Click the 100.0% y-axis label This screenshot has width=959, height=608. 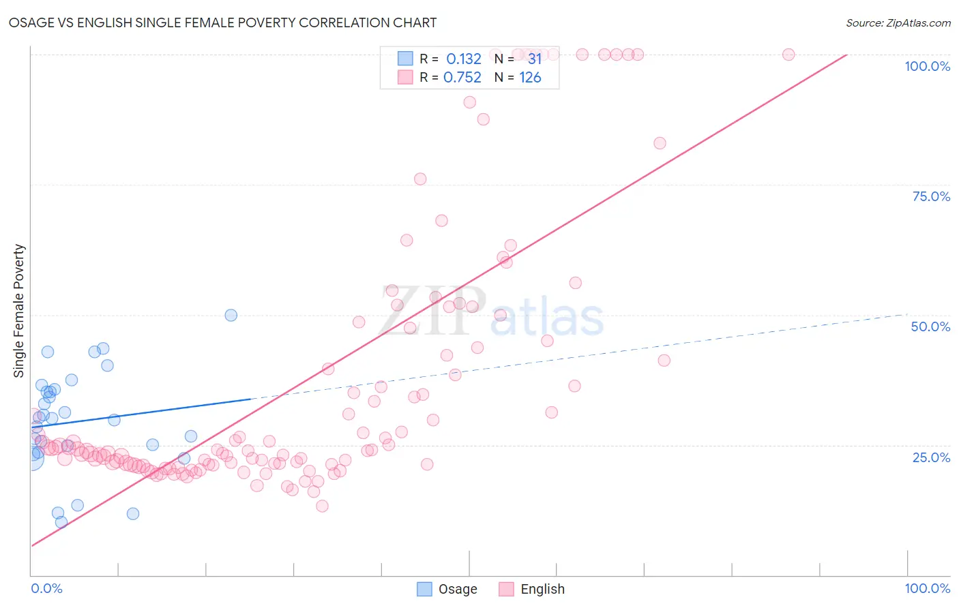(x=927, y=66)
